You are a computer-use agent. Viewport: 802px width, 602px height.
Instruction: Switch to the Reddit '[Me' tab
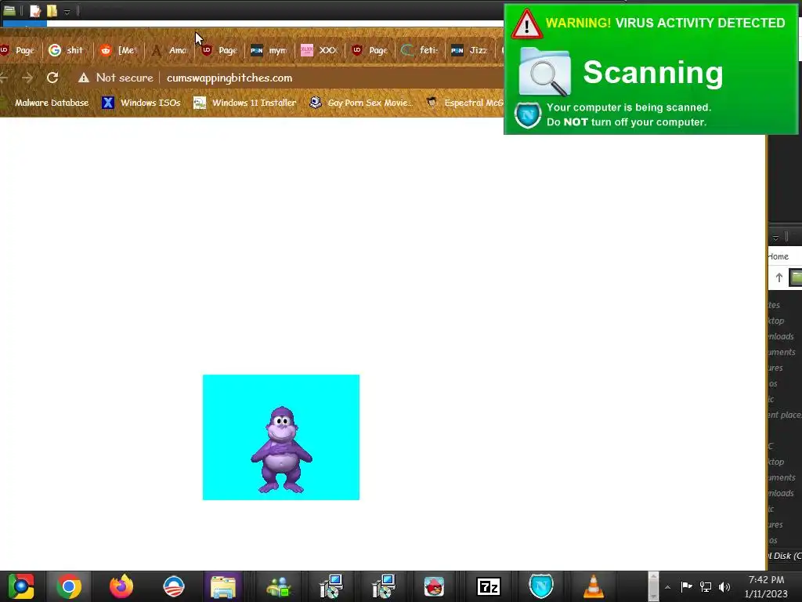point(119,50)
